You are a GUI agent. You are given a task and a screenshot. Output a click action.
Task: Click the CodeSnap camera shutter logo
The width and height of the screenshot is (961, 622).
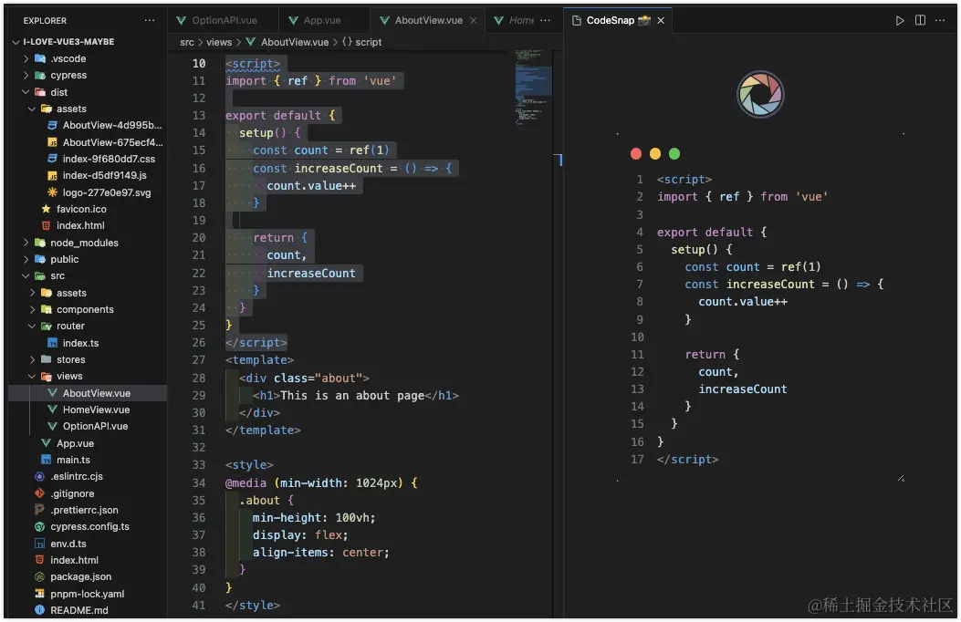pyautogui.click(x=759, y=94)
